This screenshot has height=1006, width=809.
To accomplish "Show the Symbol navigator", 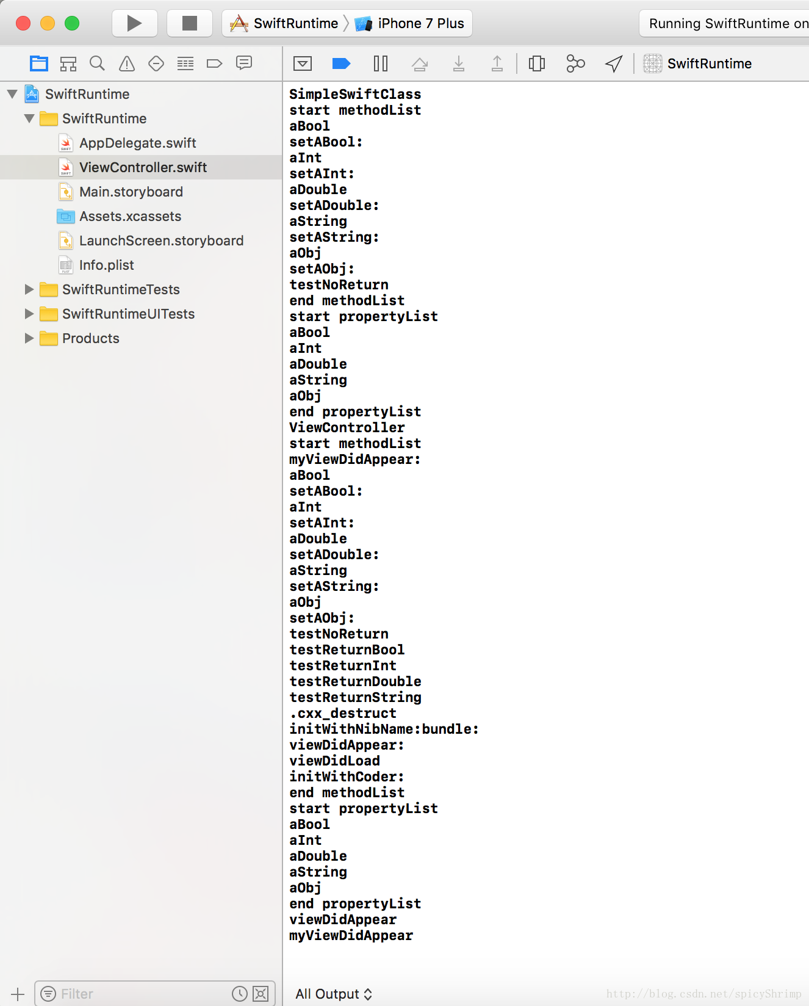I will (68, 63).
